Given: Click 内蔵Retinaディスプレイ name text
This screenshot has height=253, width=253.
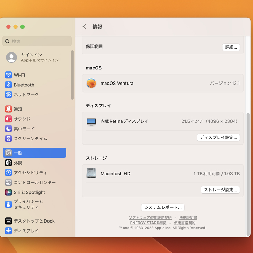Looking at the screenshot, I should point(124,121).
